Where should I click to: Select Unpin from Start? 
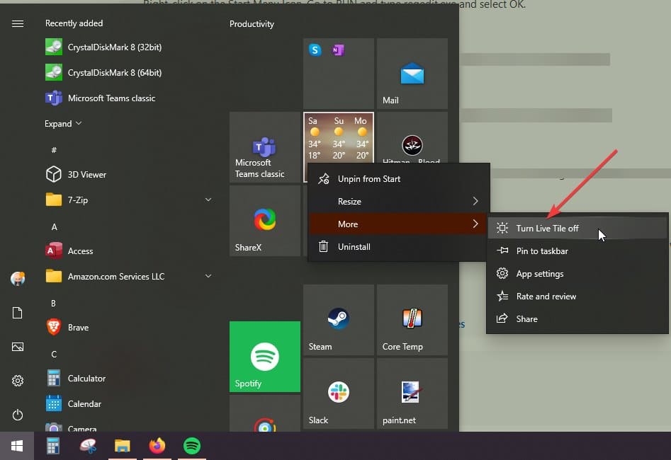pos(398,179)
